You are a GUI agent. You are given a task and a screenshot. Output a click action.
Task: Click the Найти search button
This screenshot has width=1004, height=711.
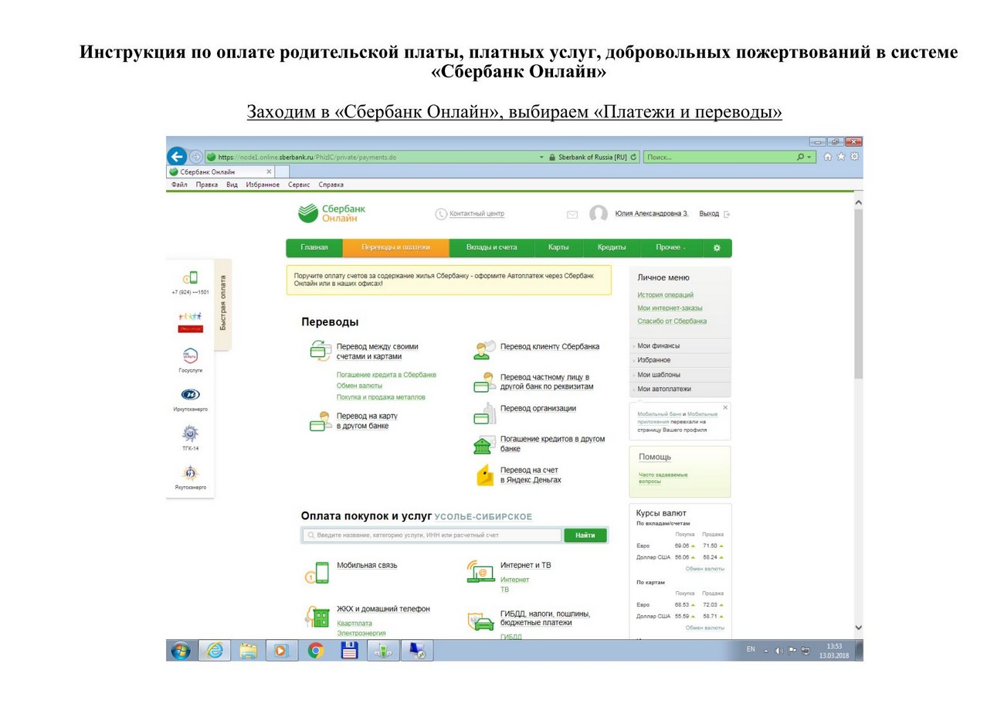click(585, 535)
